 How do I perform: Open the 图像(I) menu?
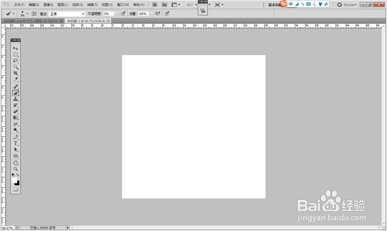tap(48, 5)
